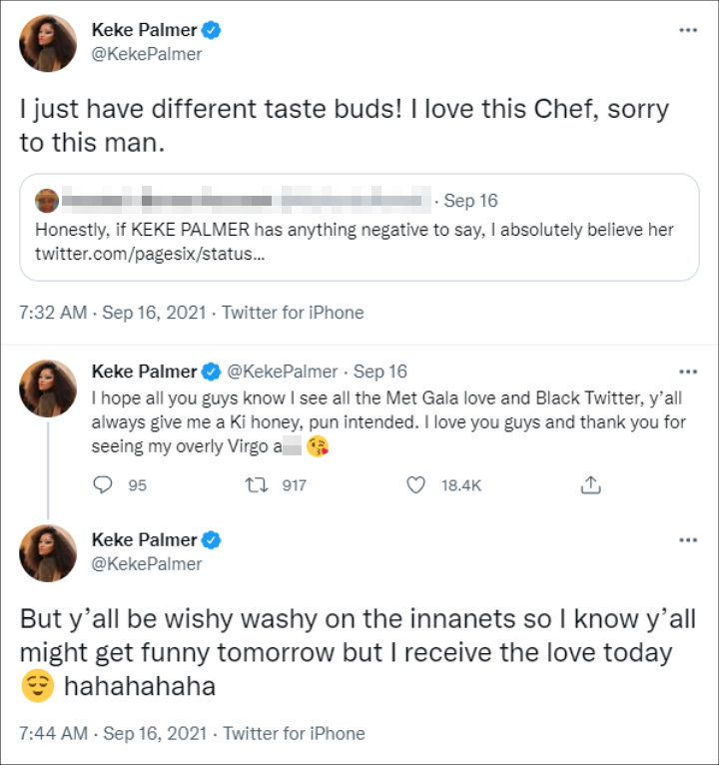Click the quoted tweet's small avatar
719x765 pixels.
46,201
